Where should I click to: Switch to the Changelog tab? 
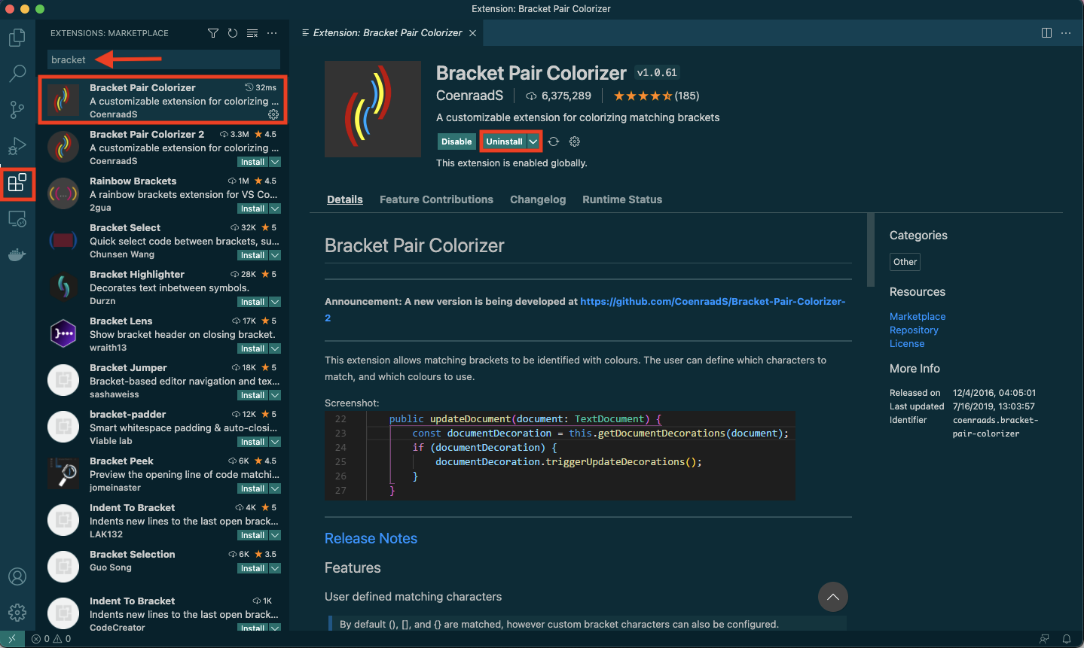[538, 199]
